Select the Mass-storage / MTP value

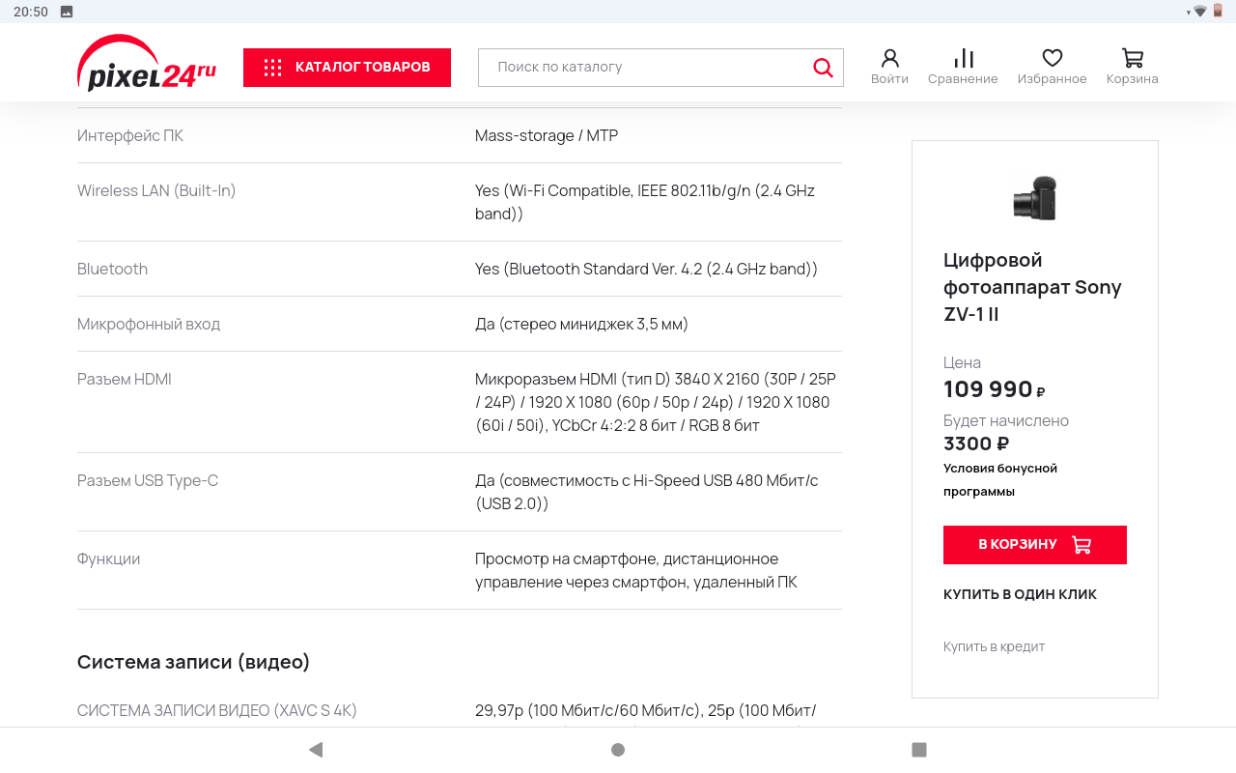547,135
